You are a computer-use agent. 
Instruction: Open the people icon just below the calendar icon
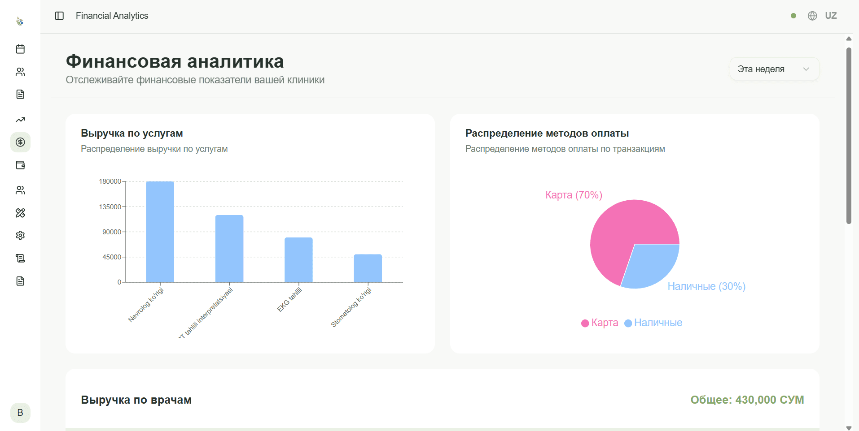(x=20, y=72)
